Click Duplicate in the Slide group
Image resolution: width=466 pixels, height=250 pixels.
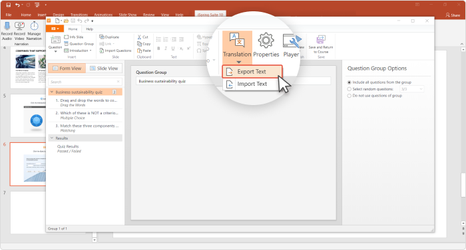(109, 37)
